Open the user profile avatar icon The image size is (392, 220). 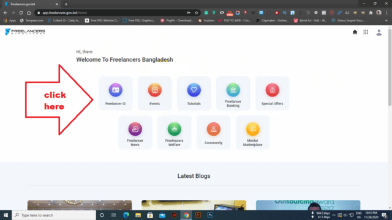pyautogui.click(x=379, y=32)
